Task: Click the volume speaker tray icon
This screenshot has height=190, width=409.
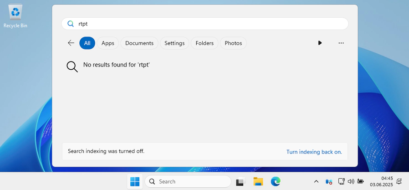Action: pyautogui.click(x=351, y=181)
